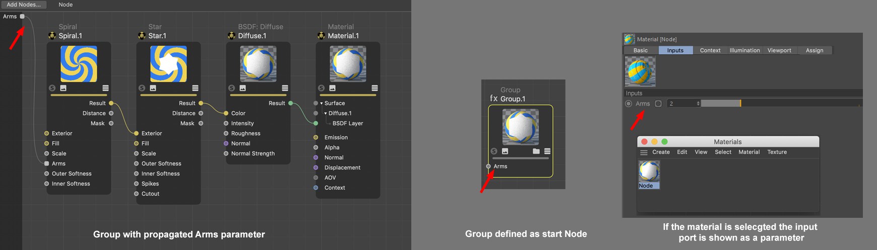Collapse the Surface group in Material.1
This screenshot has width=877, height=250.
[322, 103]
